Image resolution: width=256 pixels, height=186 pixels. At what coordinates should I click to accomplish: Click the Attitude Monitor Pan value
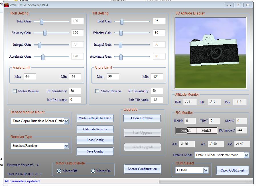pyautogui.click(x=240, y=102)
